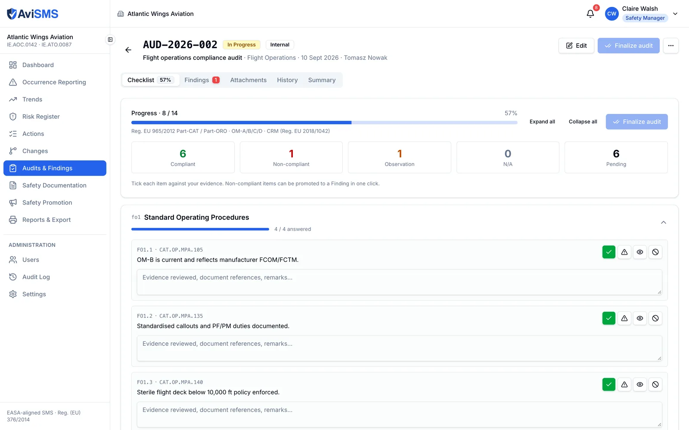
Task: Mark F01.2 as compliant
Action: click(x=609, y=318)
